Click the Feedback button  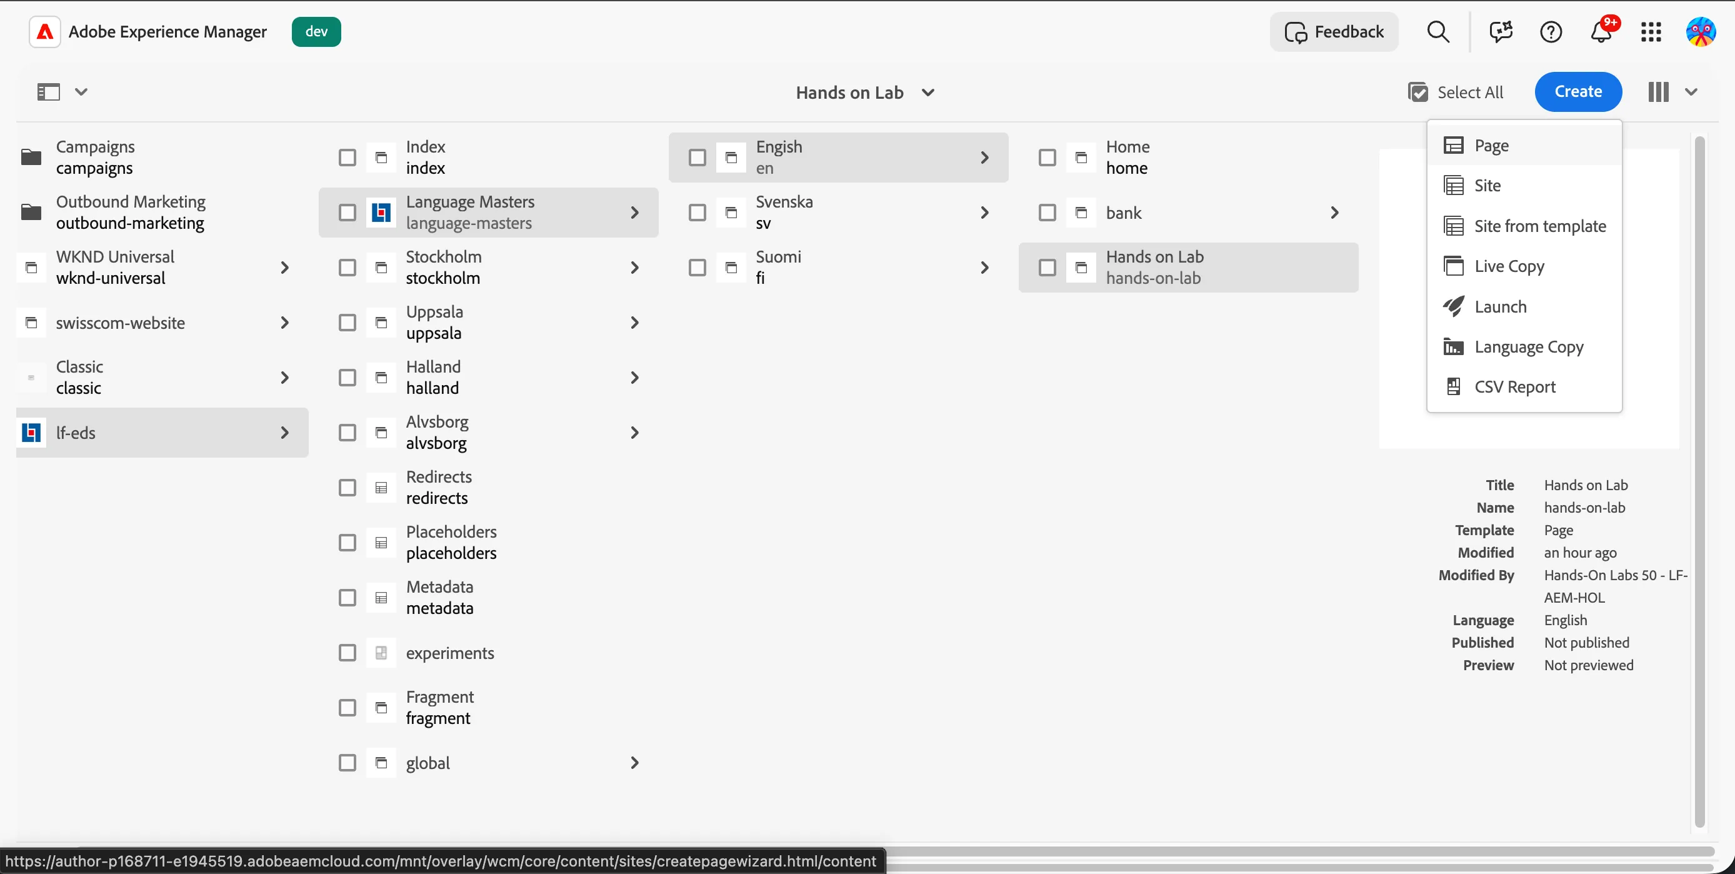tap(1334, 32)
